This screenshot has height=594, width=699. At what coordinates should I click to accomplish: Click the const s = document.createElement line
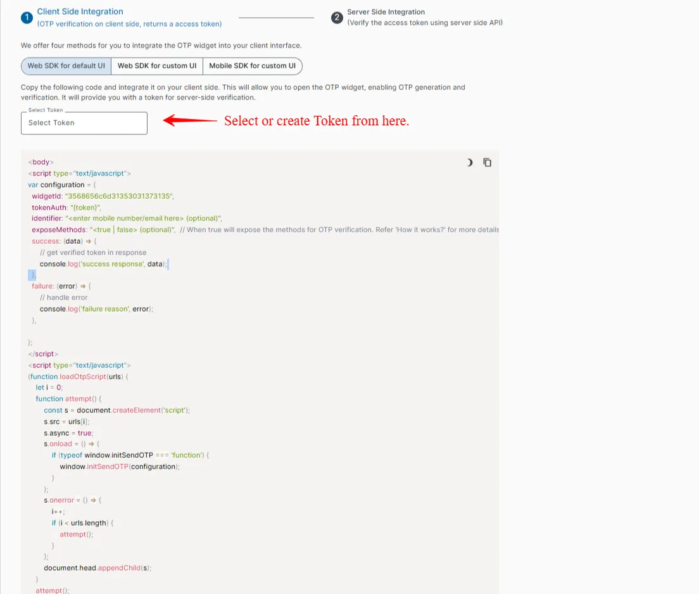[x=116, y=410]
